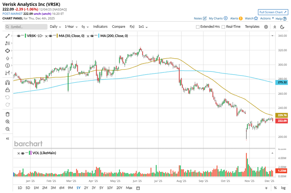Toggle visibility of the MA 50 line
Image resolution: width=291 pixels, height=193 pixels.
50,36
